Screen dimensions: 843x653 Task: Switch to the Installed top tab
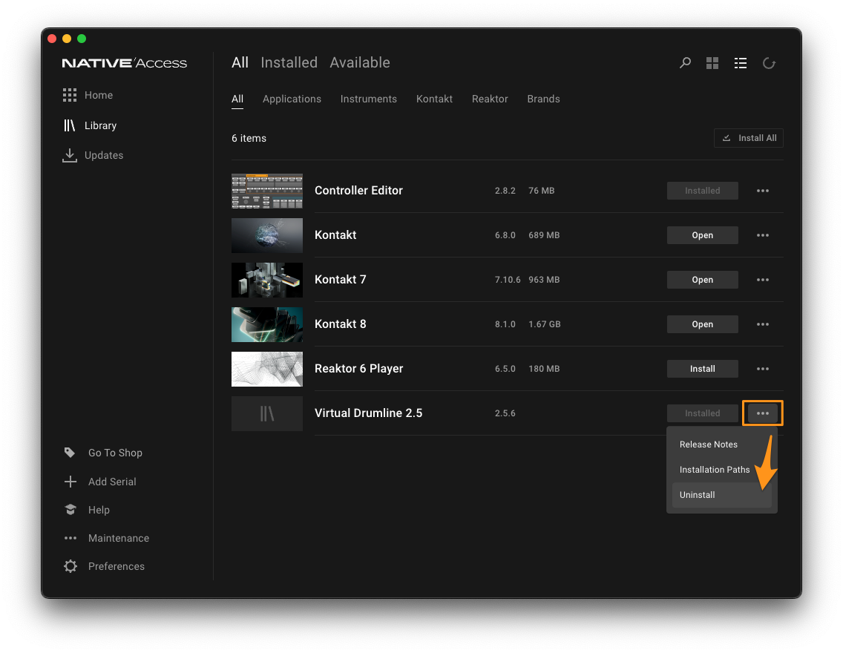click(289, 63)
